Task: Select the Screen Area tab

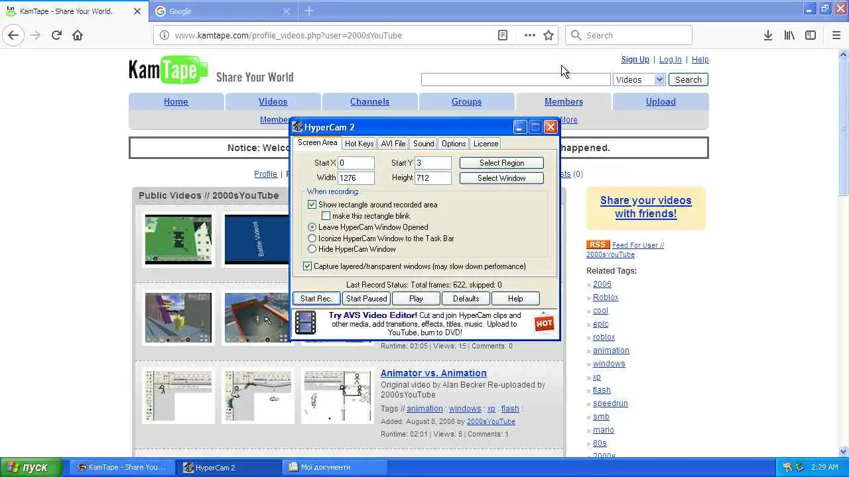Action: (317, 143)
